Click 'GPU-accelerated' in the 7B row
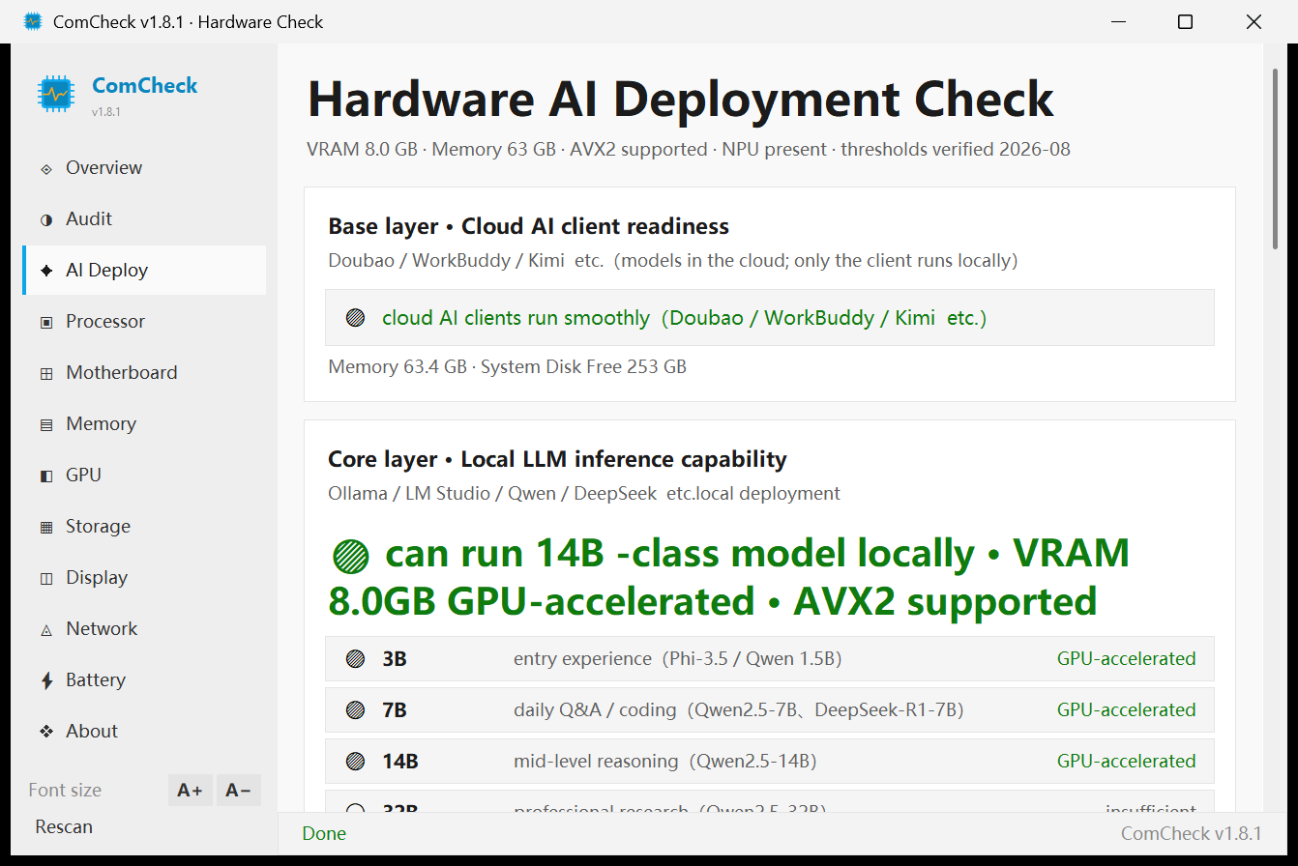Screen dimensions: 1298x866 click(x=1127, y=710)
